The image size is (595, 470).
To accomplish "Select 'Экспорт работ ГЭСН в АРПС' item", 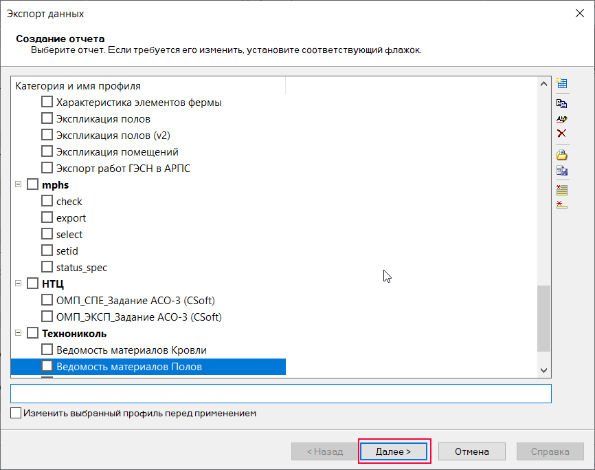I will point(123,169).
